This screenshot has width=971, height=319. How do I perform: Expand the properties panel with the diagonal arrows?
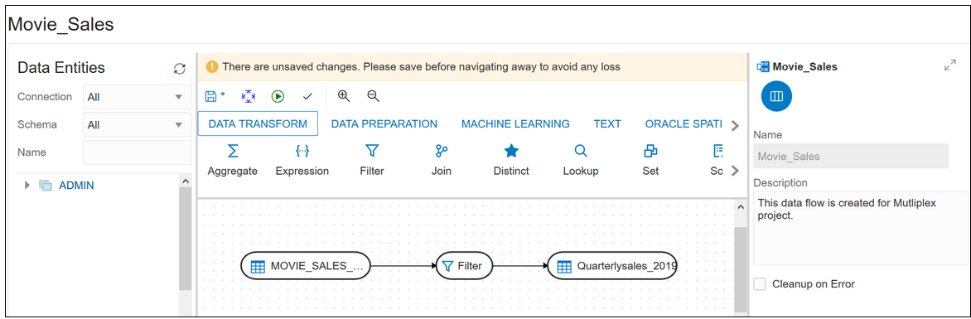pyautogui.click(x=950, y=65)
